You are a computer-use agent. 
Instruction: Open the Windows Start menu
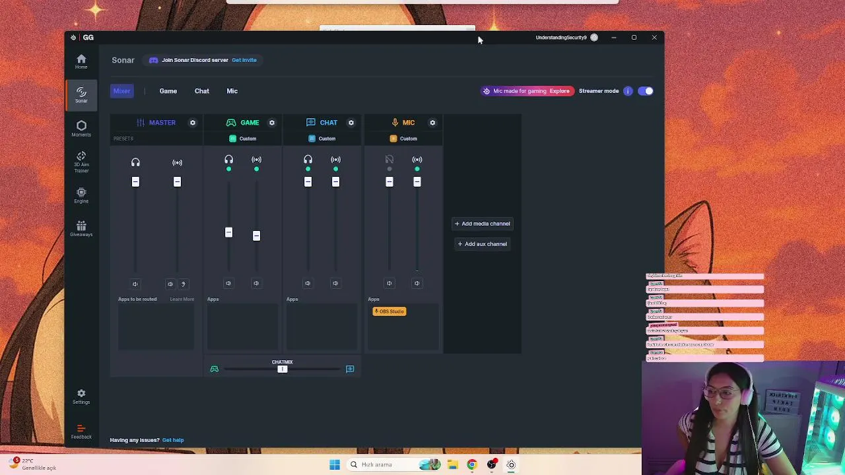(335, 464)
